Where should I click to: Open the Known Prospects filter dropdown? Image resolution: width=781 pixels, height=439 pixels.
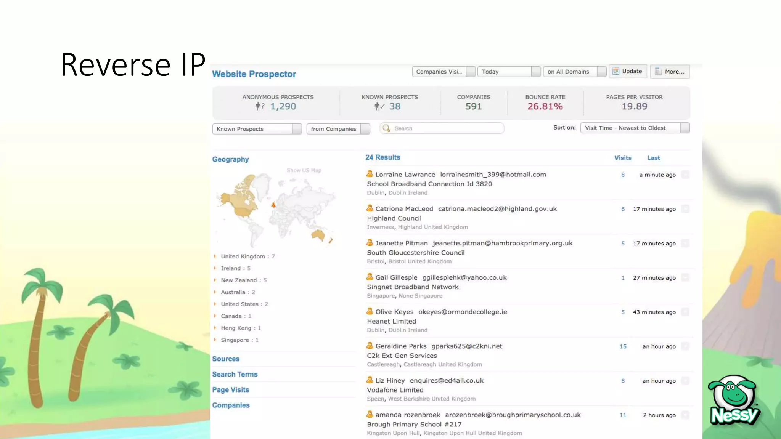click(x=257, y=129)
